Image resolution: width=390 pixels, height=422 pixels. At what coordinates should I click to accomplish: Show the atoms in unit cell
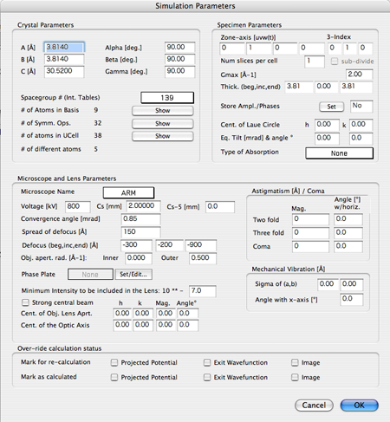(163, 136)
